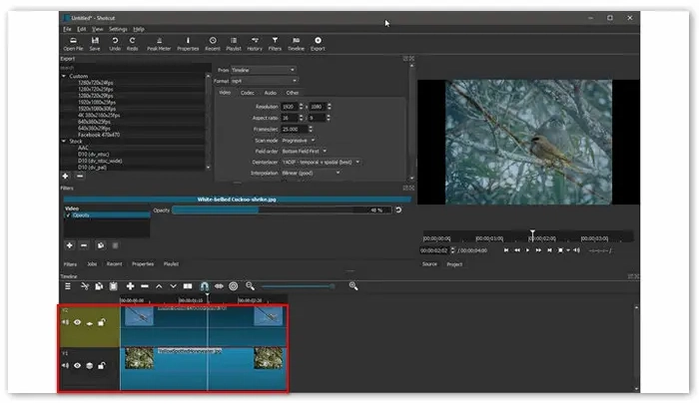Mute audio on track V1
Screen dimensions: 699x404
pos(66,366)
